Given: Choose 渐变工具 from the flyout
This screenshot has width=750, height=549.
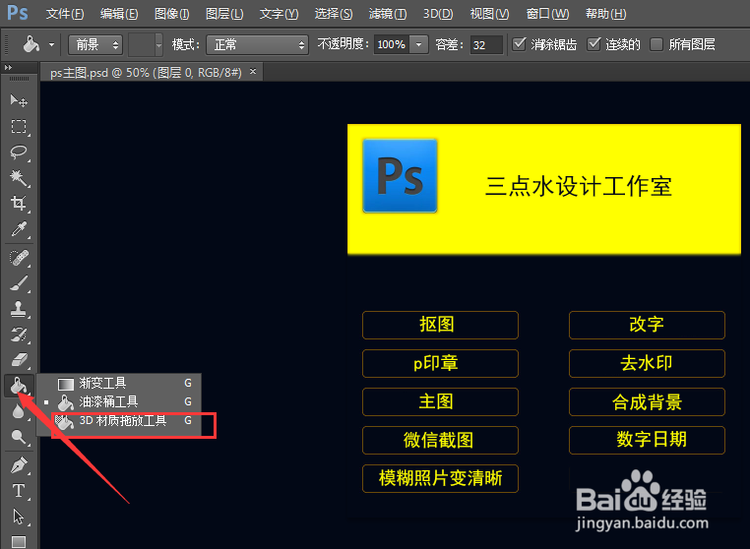Looking at the screenshot, I should tap(119, 383).
